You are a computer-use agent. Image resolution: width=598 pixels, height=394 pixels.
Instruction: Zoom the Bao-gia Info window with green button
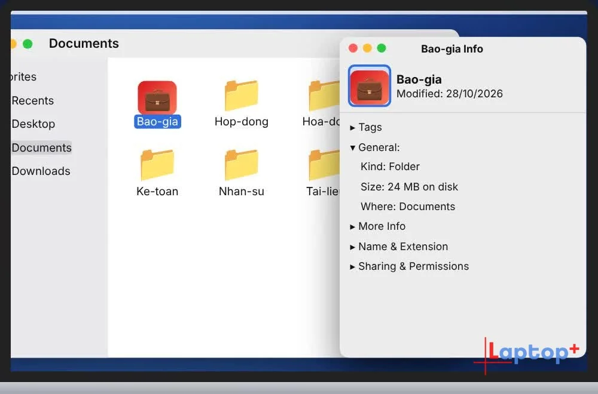pyautogui.click(x=382, y=48)
